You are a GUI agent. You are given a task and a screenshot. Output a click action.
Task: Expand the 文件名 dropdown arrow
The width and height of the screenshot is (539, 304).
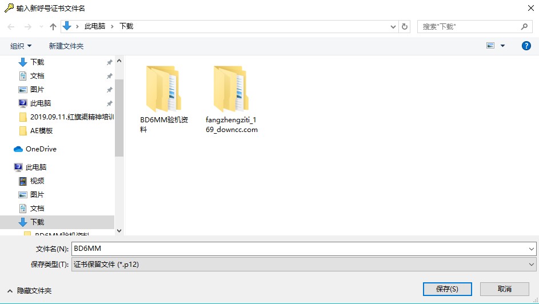pyautogui.click(x=532, y=249)
